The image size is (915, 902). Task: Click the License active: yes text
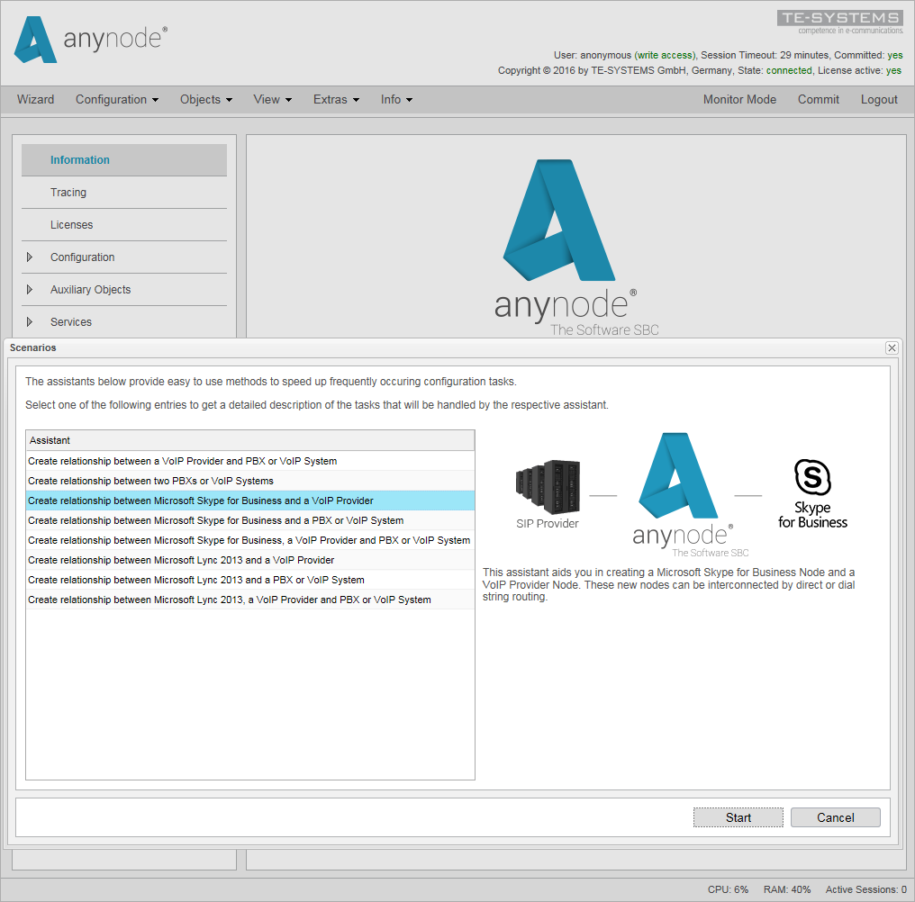click(x=859, y=70)
